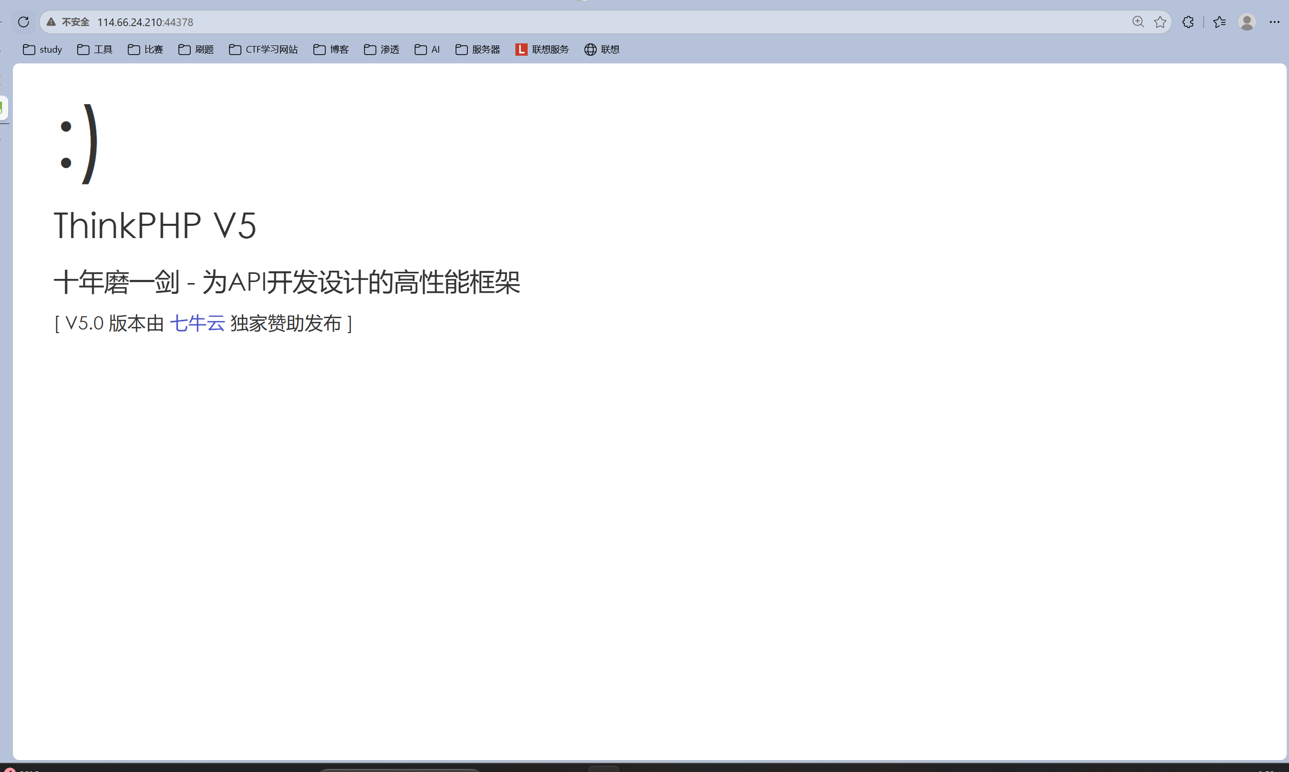Open the 工具 bookmarks folder
Image resolution: width=1289 pixels, height=772 pixels.
click(95, 50)
